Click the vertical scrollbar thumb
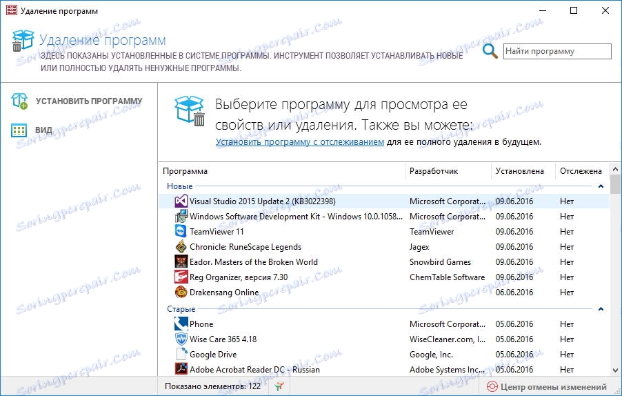Image resolution: width=622 pixels, height=396 pixels. click(x=616, y=184)
